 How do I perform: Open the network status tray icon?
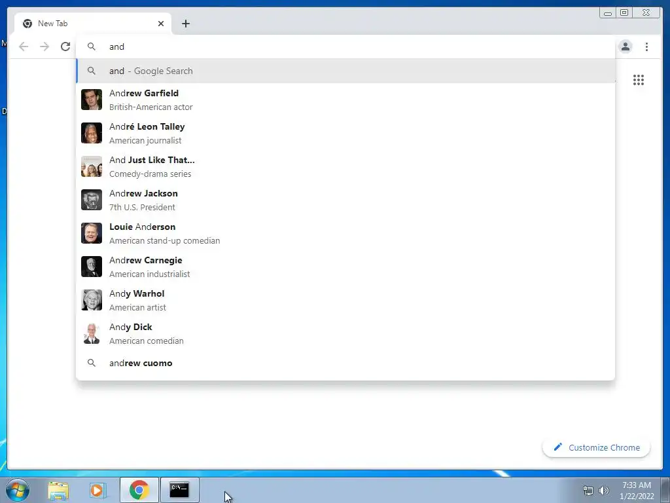(x=588, y=491)
